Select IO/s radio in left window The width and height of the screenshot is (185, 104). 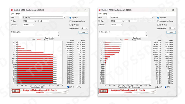(x=78, y=87)
